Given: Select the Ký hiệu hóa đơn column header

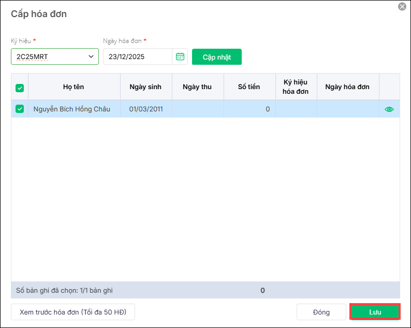Looking at the screenshot, I should click(x=296, y=87).
